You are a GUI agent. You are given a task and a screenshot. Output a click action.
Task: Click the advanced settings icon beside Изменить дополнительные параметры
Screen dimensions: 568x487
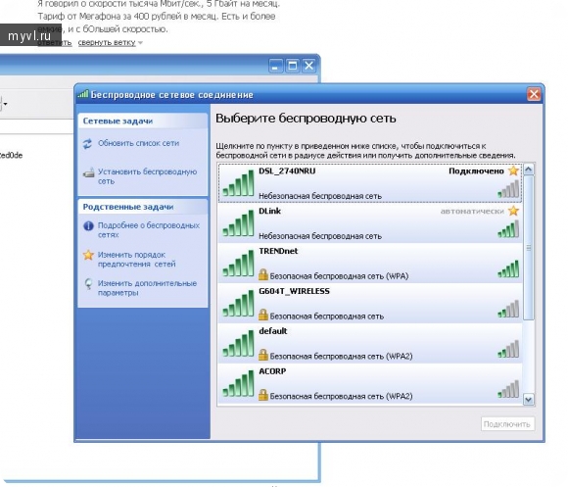[x=88, y=284]
